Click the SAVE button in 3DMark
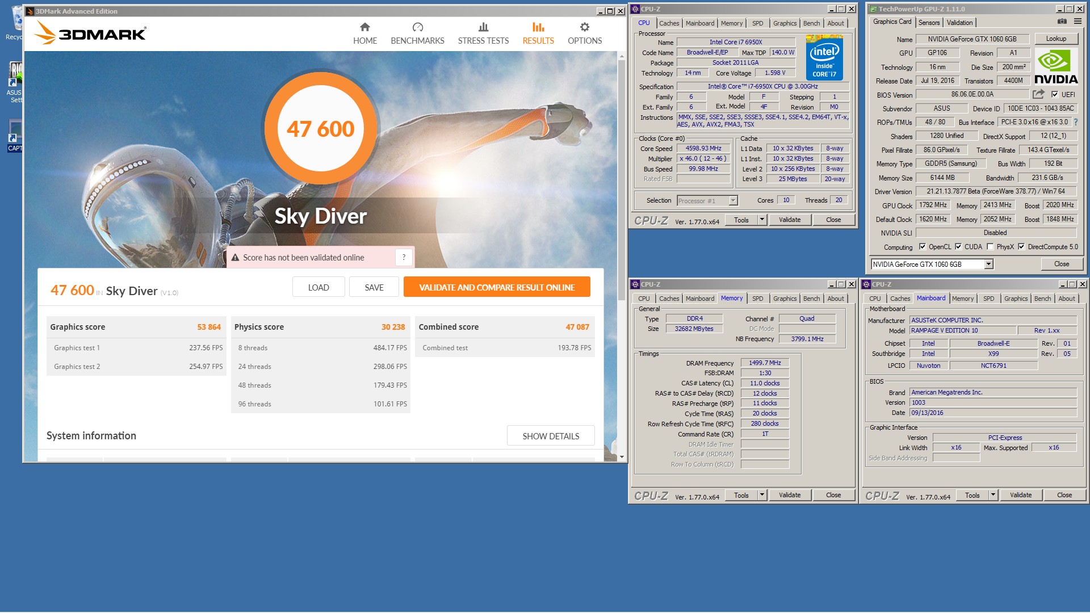This screenshot has width=1090, height=613. click(374, 287)
